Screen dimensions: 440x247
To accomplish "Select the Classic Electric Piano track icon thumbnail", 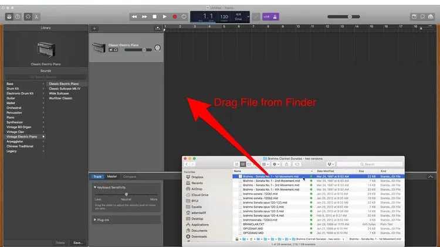I will [x=99, y=47].
